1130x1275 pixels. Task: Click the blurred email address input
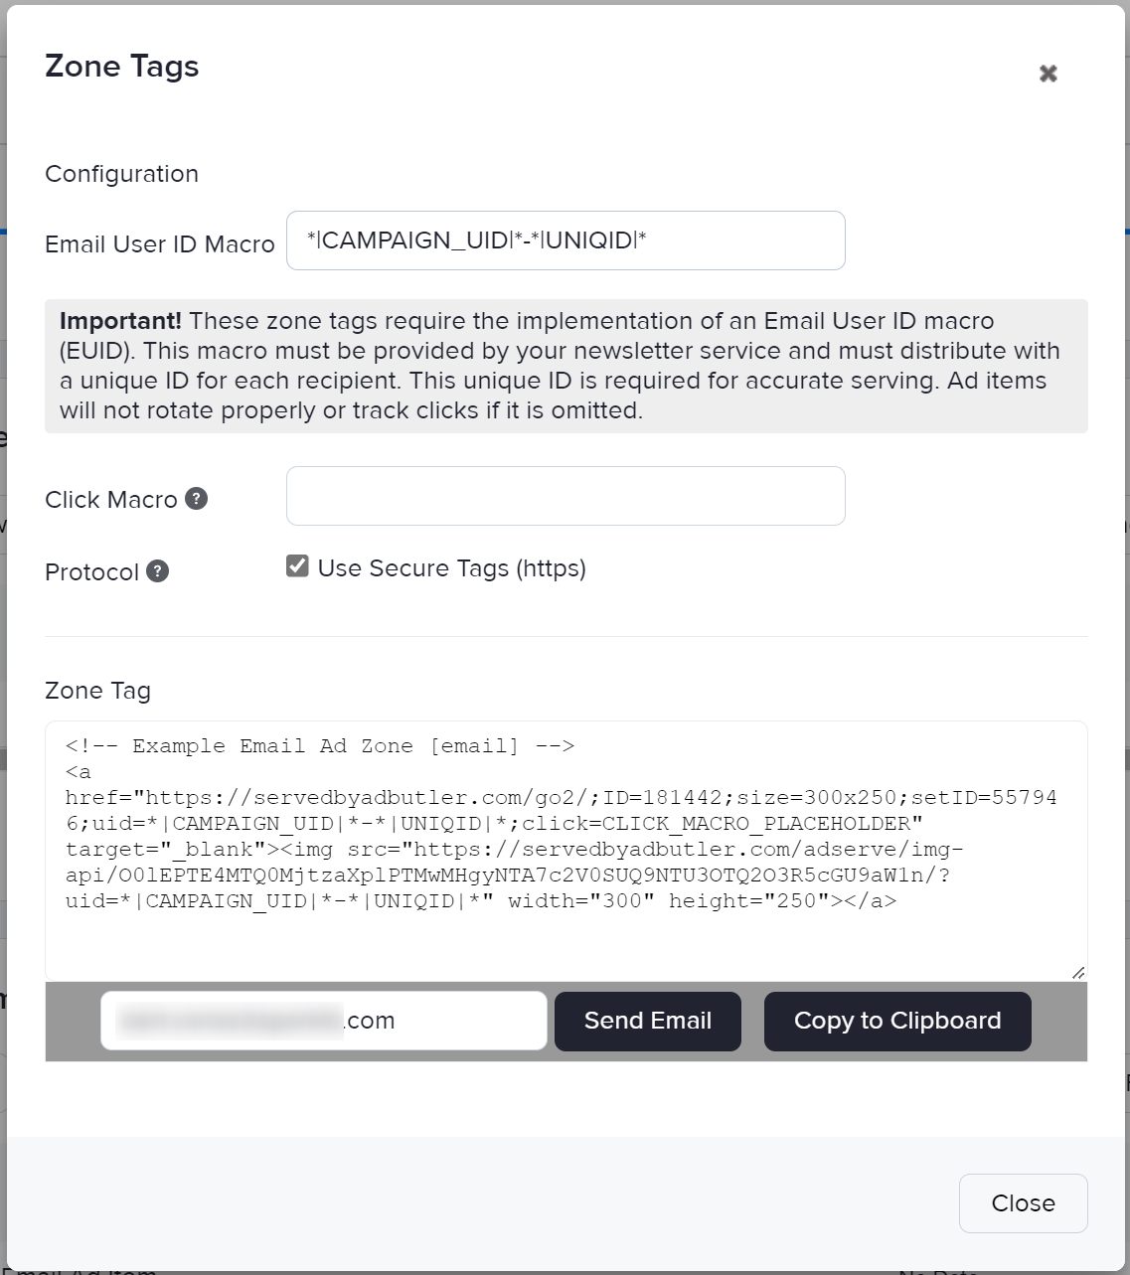pyautogui.click(x=322, y=1021)
